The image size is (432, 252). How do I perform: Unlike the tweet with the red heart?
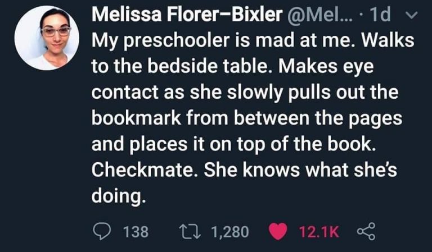(277, 231)
